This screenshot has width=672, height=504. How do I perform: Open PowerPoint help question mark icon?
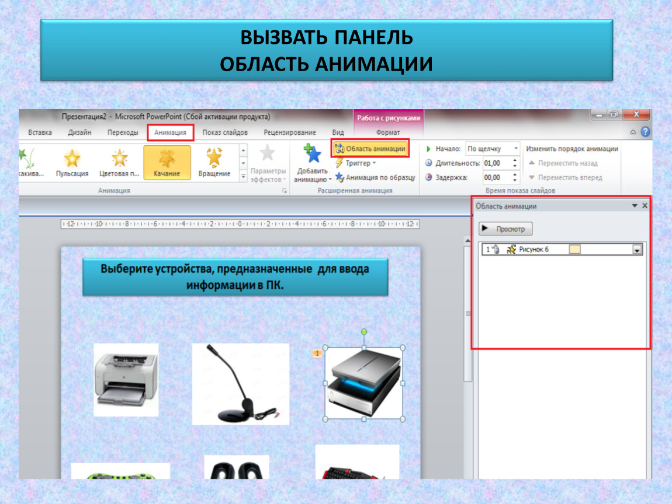(645, 132)
